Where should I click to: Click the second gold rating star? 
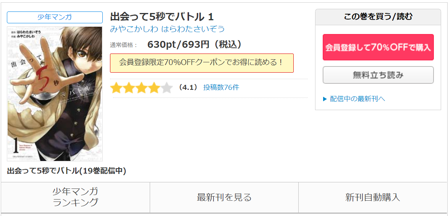click(x=129, y=88)
